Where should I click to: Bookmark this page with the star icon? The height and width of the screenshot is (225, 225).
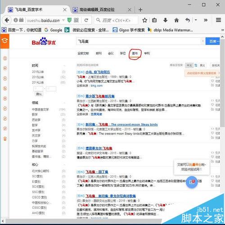click(144, 20)
